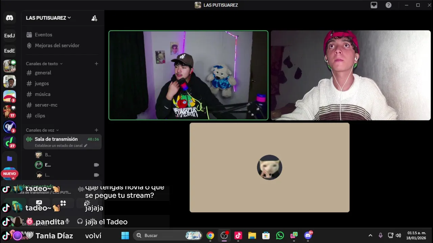This screenshot has width=433, height=243.
Task: Open Eventos
Action: click(x=63, y=35)
